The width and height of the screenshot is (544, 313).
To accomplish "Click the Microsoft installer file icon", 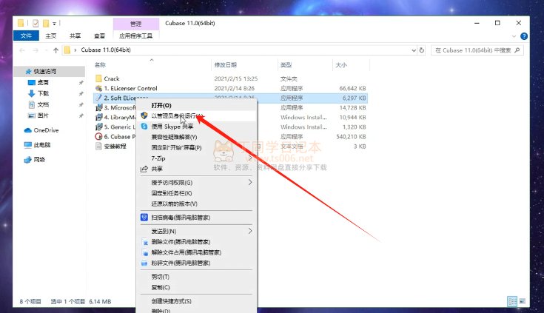I will click(x=98, y=107).
